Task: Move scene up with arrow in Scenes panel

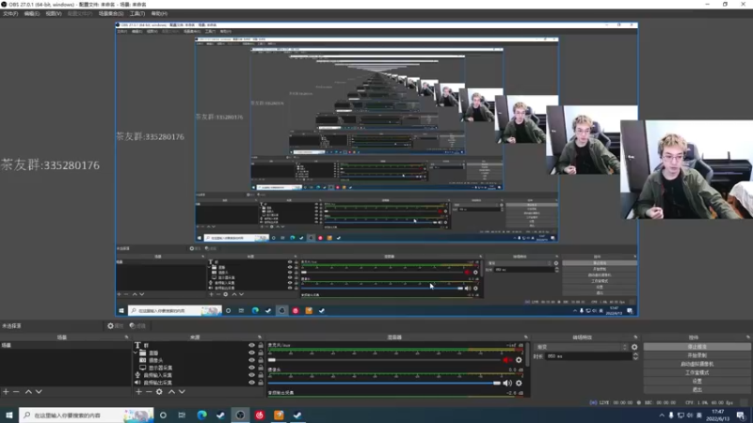Action: (28, 392)
